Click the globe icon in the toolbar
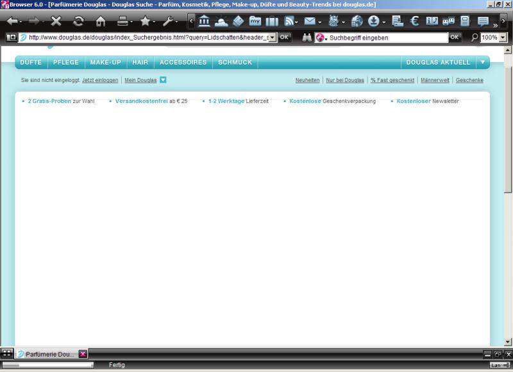Image resolution: width=513 pixels, height=372 pixels. [x=357, y=21]
